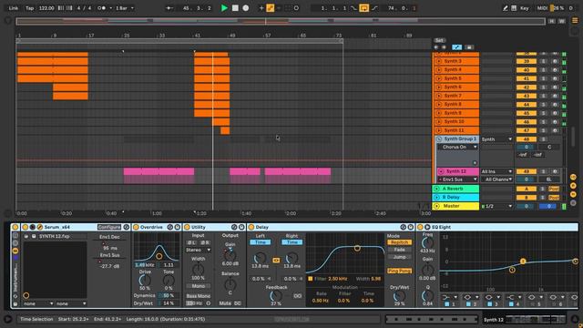The height and width of the screenshot is (328, 583).
Task: Click Overdrive save preset icon
Action: click(178, 227)
